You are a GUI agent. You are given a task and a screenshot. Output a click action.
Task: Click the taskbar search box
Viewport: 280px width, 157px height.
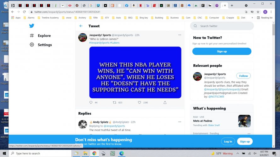coord(40,153)
